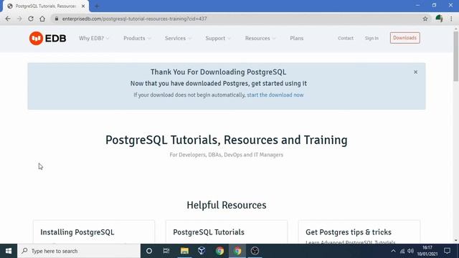
Task: Show hidden system tray icons
Action: pos(393,251)
